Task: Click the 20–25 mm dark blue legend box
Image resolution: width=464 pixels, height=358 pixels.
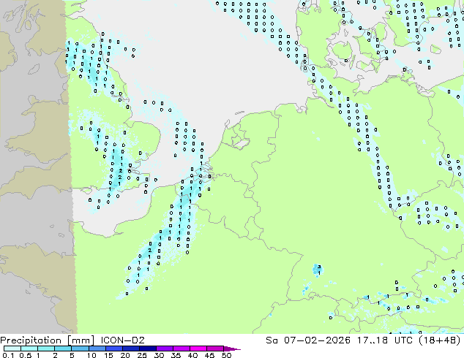Action: tap(130, 349)
